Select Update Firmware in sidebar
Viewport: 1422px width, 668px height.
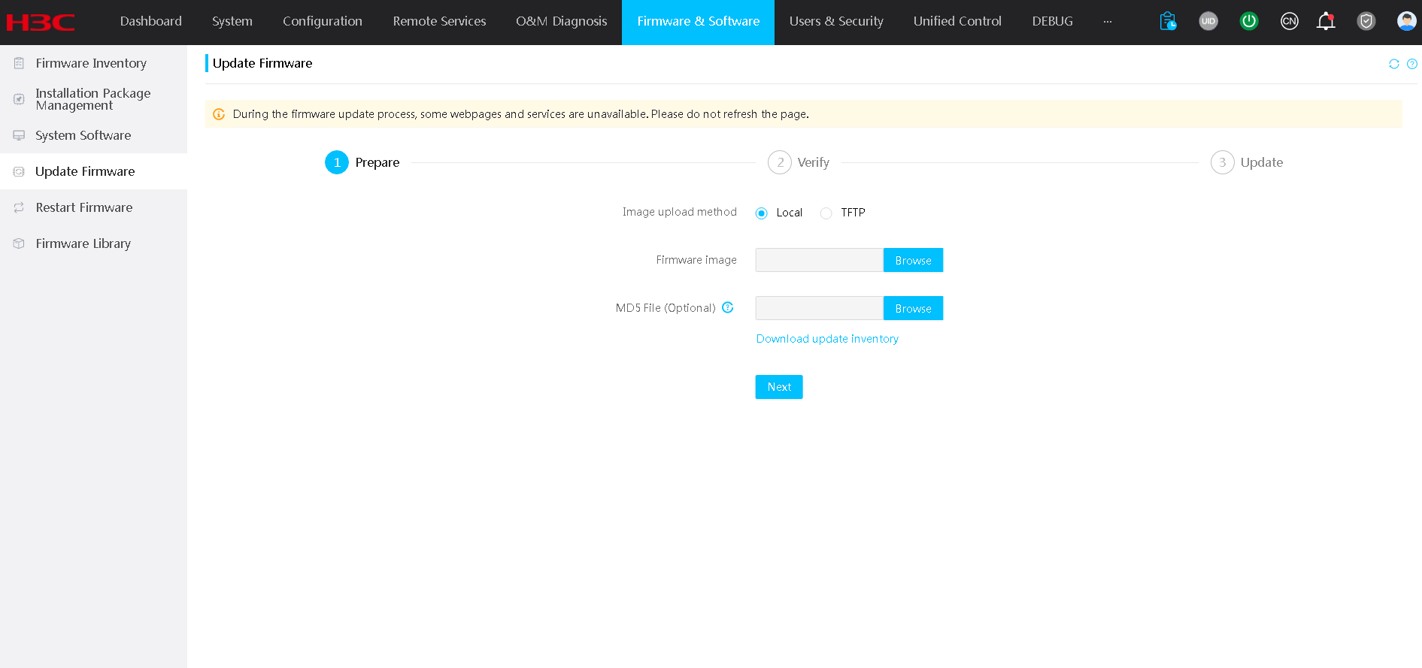coord(93,171)
